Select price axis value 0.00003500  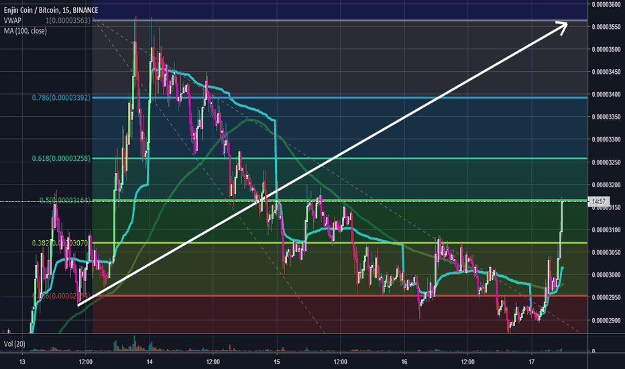(x=606, y=50)
